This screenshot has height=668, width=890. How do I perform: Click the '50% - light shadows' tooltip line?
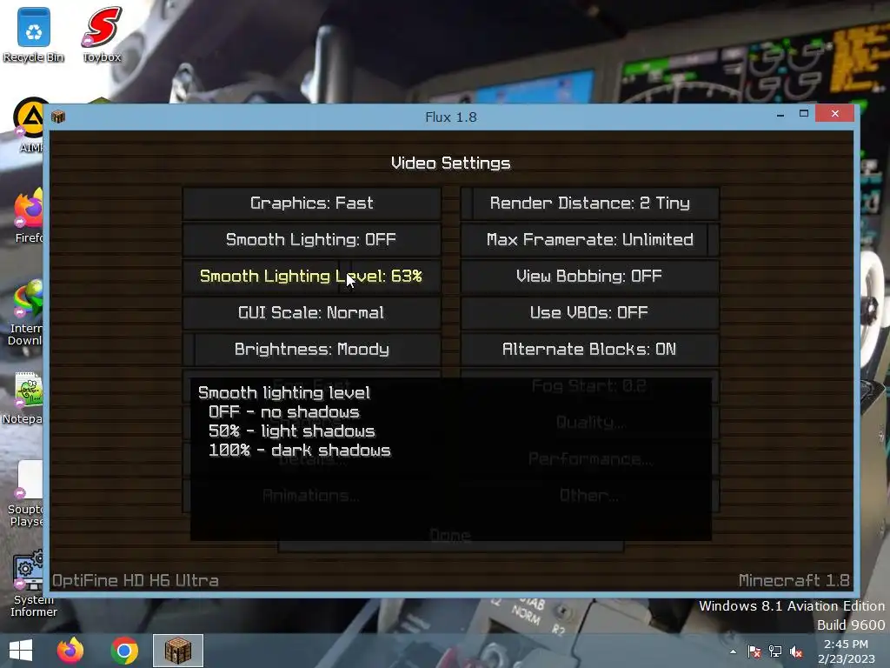click(x=292, y=431)
